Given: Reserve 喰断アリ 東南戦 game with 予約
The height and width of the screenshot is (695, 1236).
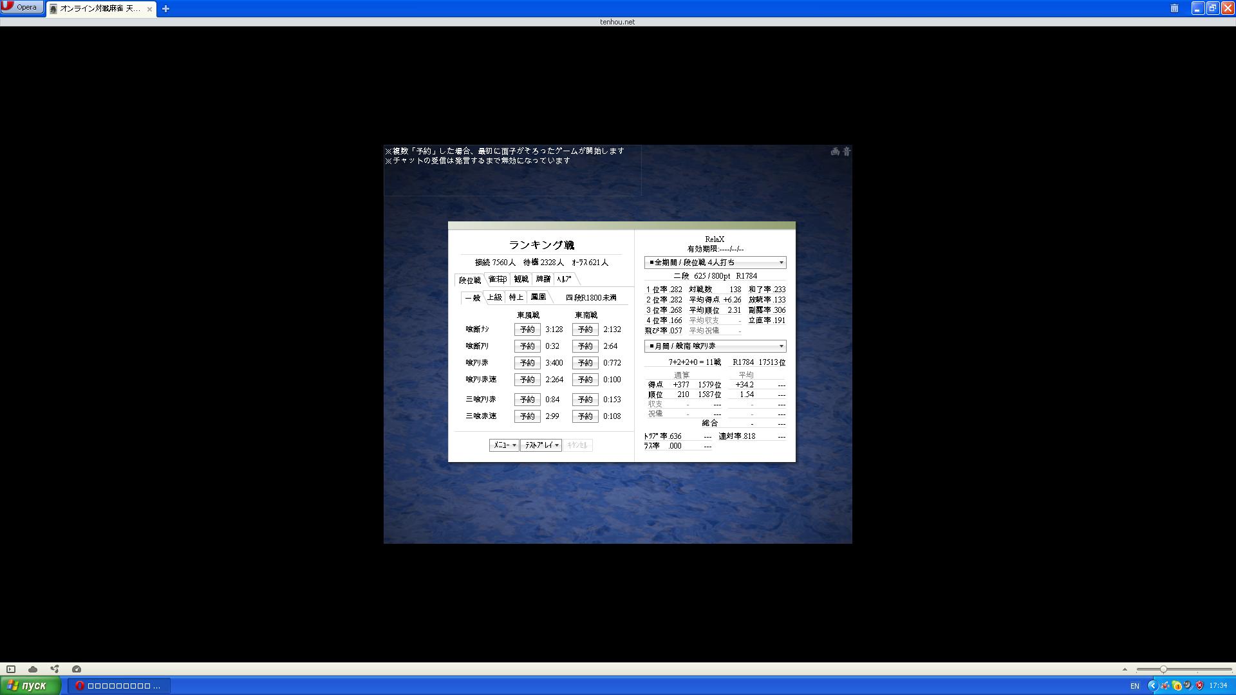Looking at the screenshot, I should (585, 346).
